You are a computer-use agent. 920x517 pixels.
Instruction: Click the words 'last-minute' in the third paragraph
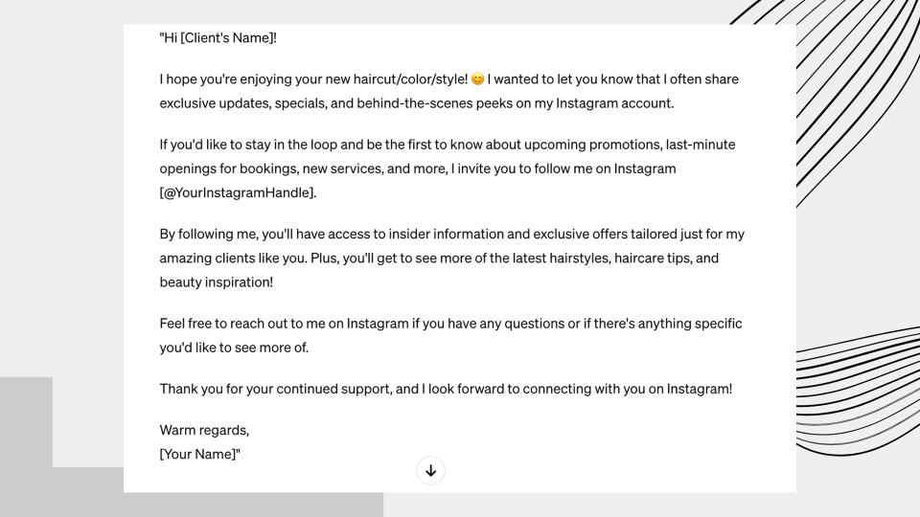click(x=700, y=145)
